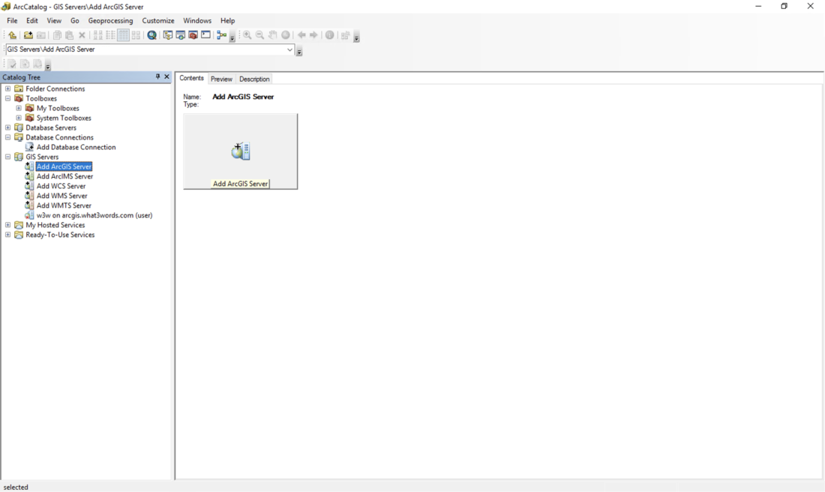Open the red ArcToolbox window icon
The width and height of the screenshot is (825, 492).
coord(193,35)
